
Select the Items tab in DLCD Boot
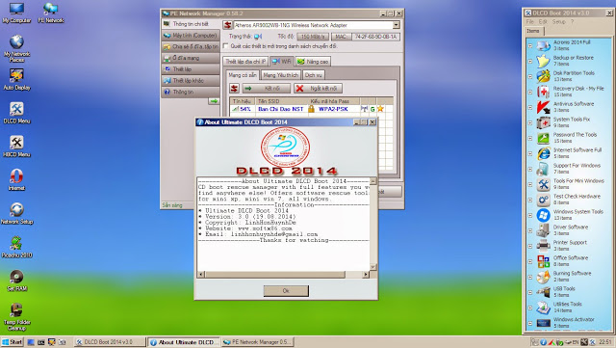533,31
